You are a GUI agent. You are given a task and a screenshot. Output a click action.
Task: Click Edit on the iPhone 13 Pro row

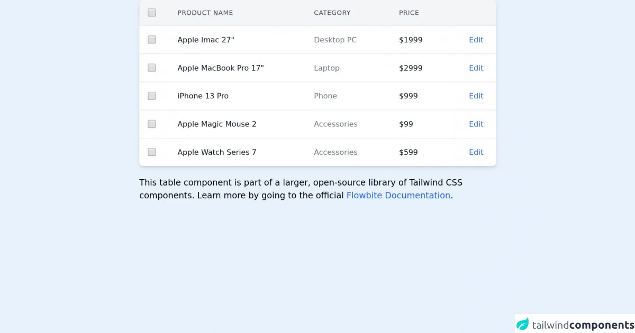pos(476,96)
